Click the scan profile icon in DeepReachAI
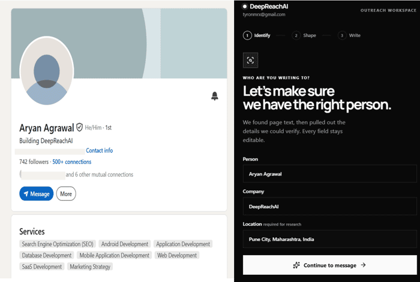Screen dimensions: 420x282 click(250, 60)
